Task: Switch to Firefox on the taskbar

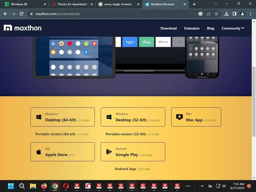Action: (44, 186)
